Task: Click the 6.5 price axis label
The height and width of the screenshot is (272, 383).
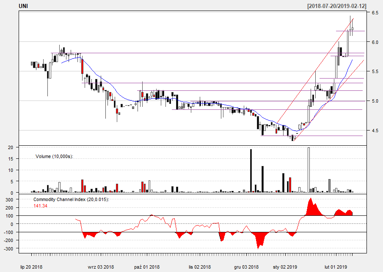Action: [375, 13]
